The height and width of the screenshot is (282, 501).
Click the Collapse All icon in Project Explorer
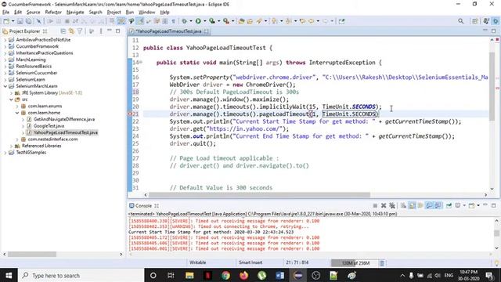click(x=63, y=31)
